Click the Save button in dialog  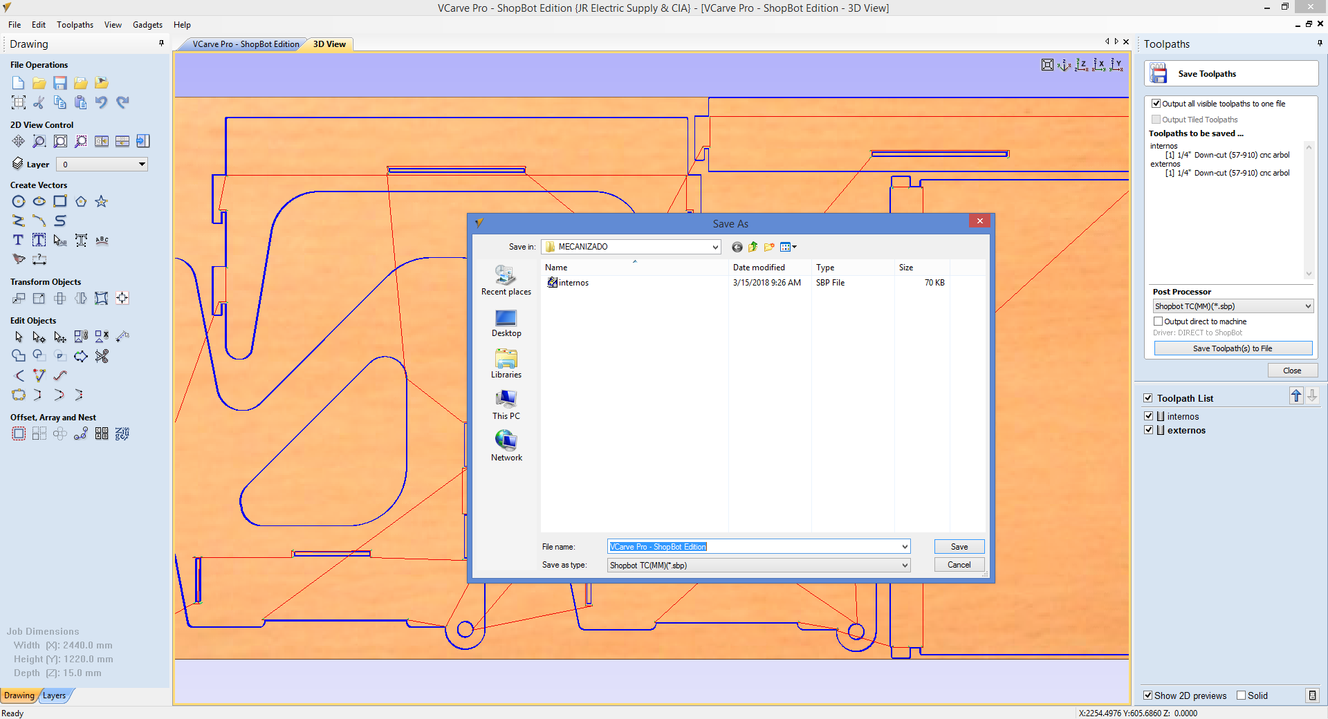click(959, 547)
